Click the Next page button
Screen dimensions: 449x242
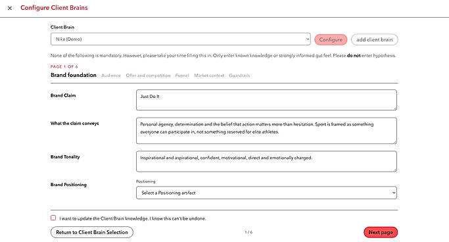tap(381, 232)
